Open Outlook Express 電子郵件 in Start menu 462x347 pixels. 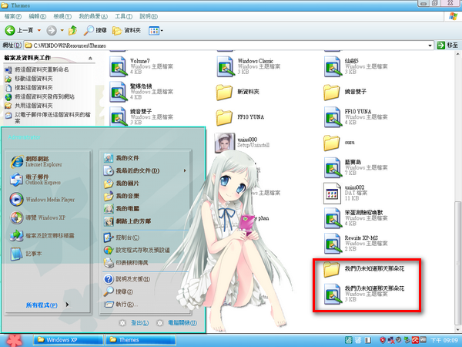(36, 180)
